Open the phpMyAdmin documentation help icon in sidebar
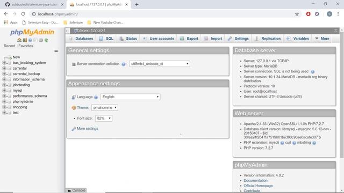Viewport: 344px width, 193px height. [x=30, y=40]
